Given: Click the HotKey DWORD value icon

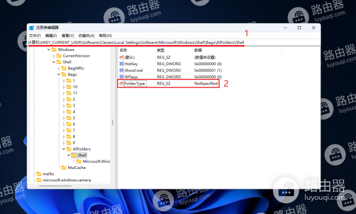Looking at the screenshot, I should point(121,64).
